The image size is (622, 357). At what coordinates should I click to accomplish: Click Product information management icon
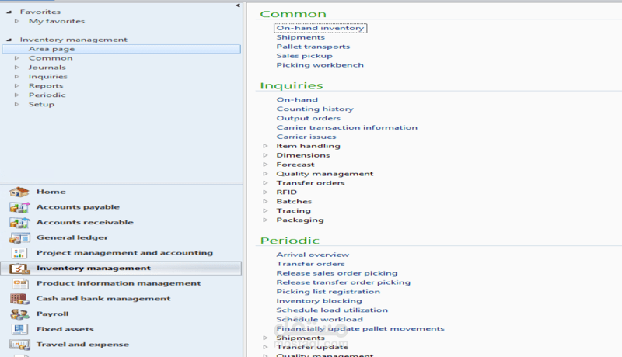tap(20, 283)
